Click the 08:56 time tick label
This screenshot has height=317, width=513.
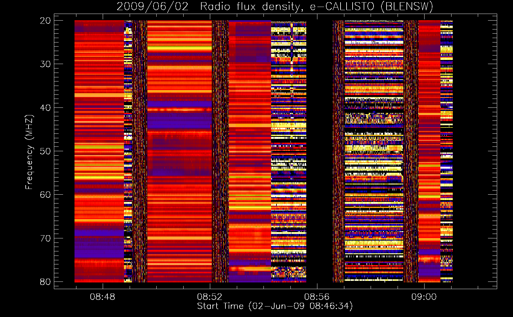(317, 297)
